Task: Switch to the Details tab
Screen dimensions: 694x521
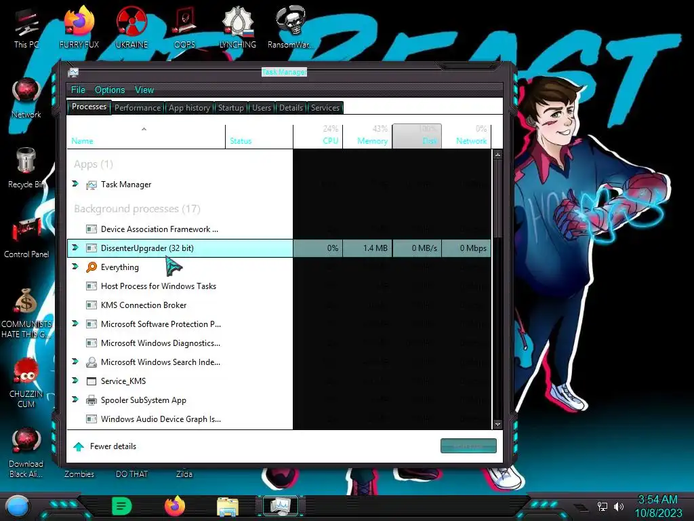Action: (291, 108)
